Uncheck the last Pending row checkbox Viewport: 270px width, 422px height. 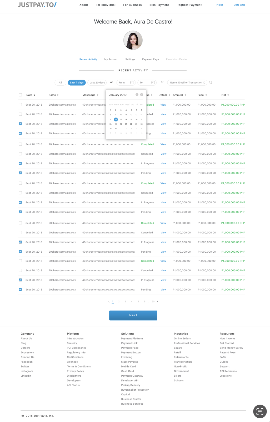coord(20,289)
